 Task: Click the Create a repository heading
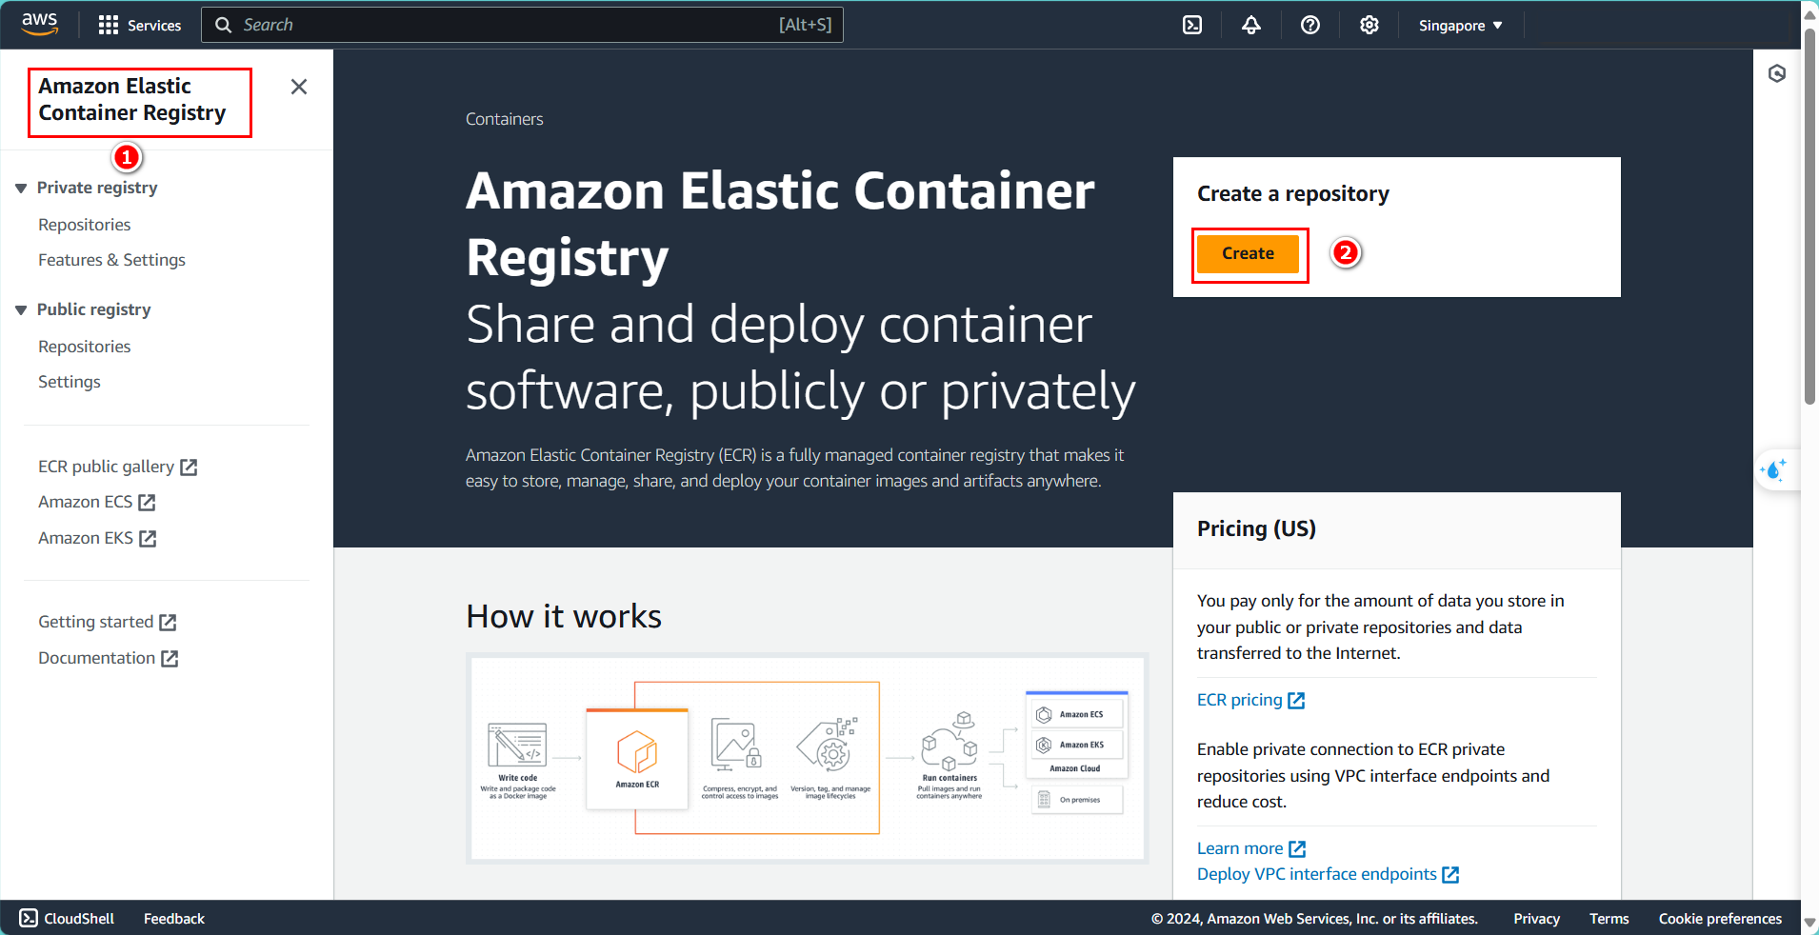(1292, 193)
